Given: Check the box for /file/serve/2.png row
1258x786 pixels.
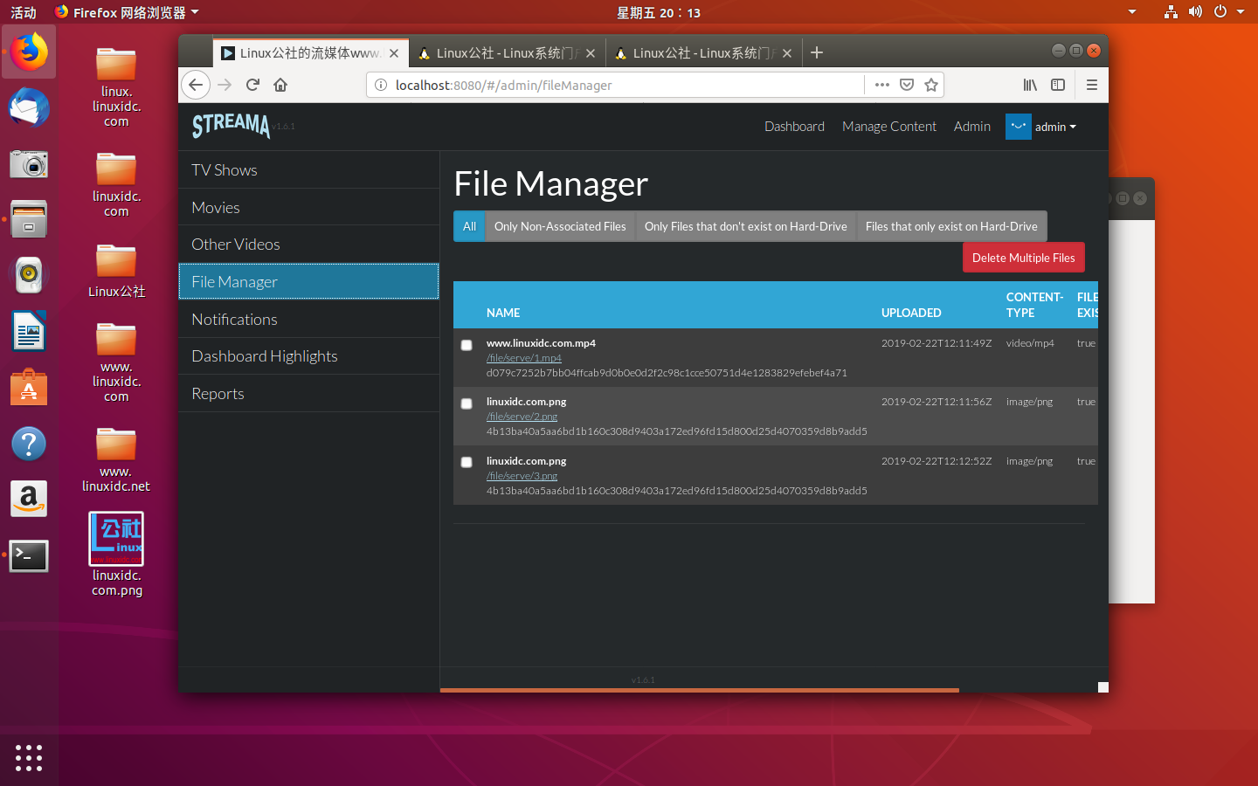Looking at the screenshot, I should point(467,403).
